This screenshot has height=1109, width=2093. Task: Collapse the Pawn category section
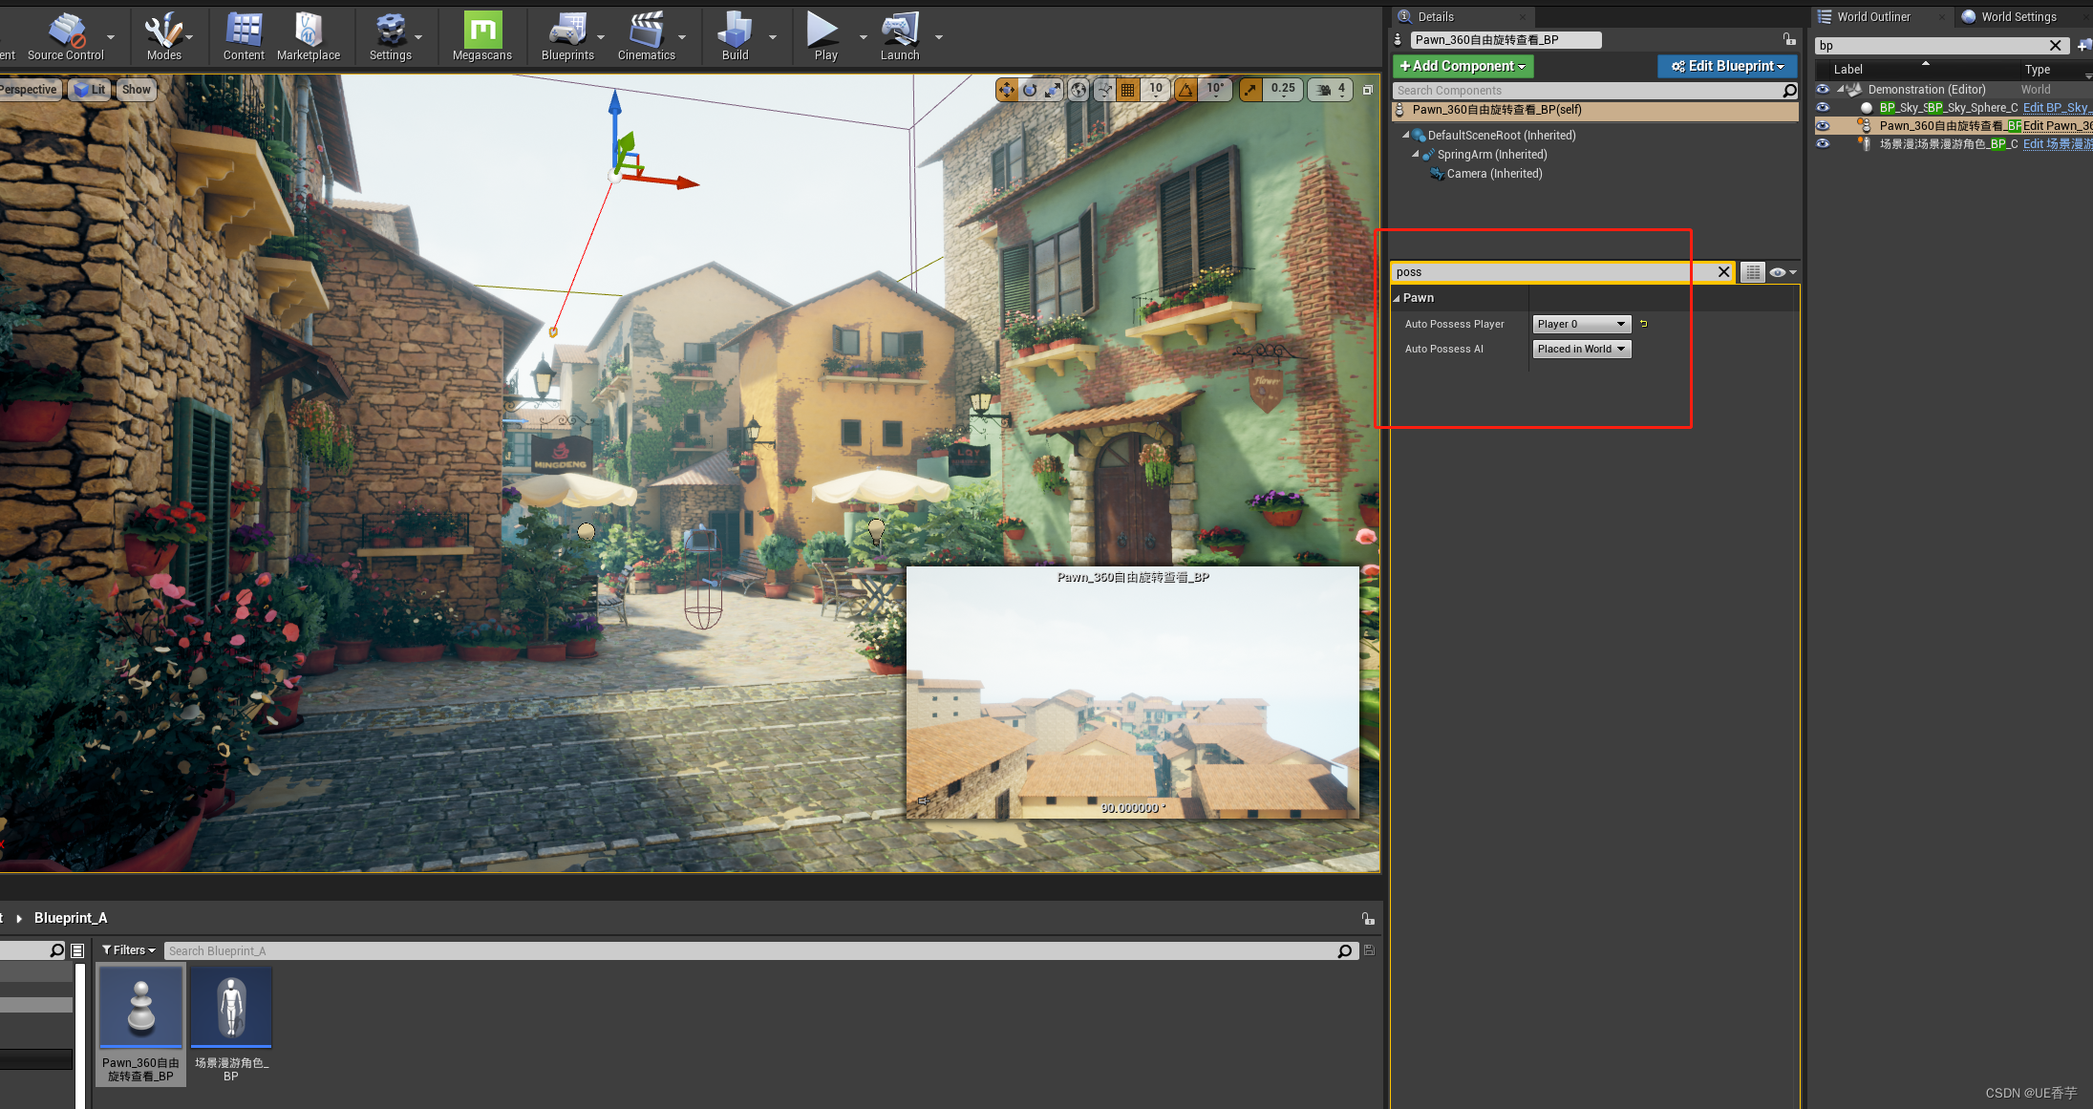coord(1397,298)
